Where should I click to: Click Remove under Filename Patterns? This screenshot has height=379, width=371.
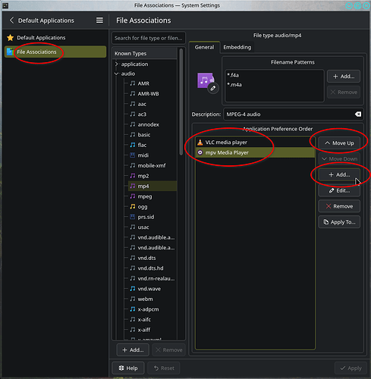tap(344, 92)
